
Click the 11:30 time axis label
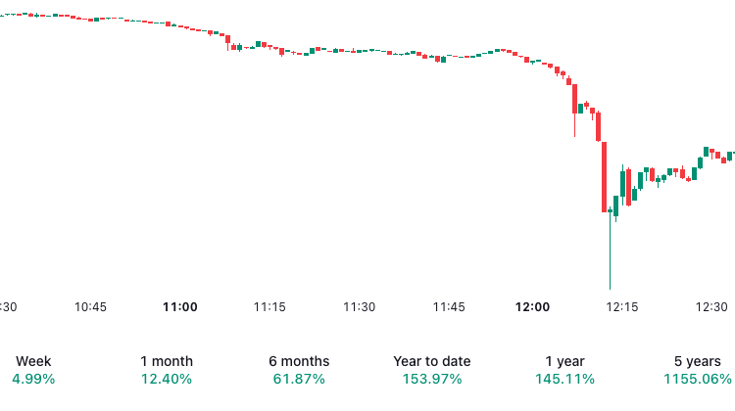[360, 306]
